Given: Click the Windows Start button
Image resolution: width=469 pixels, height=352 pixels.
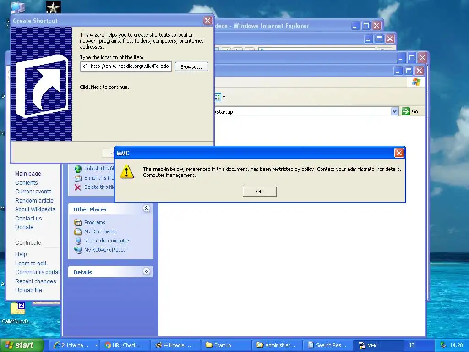Looking at the screenshot, I should coord(22,345).
